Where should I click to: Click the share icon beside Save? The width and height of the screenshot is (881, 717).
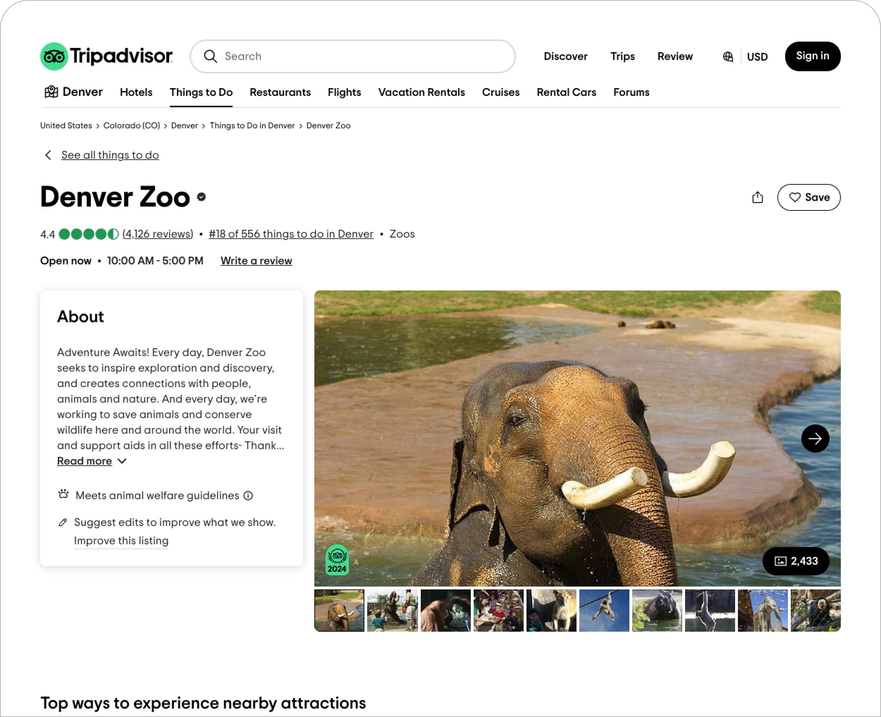click(758, 197)
